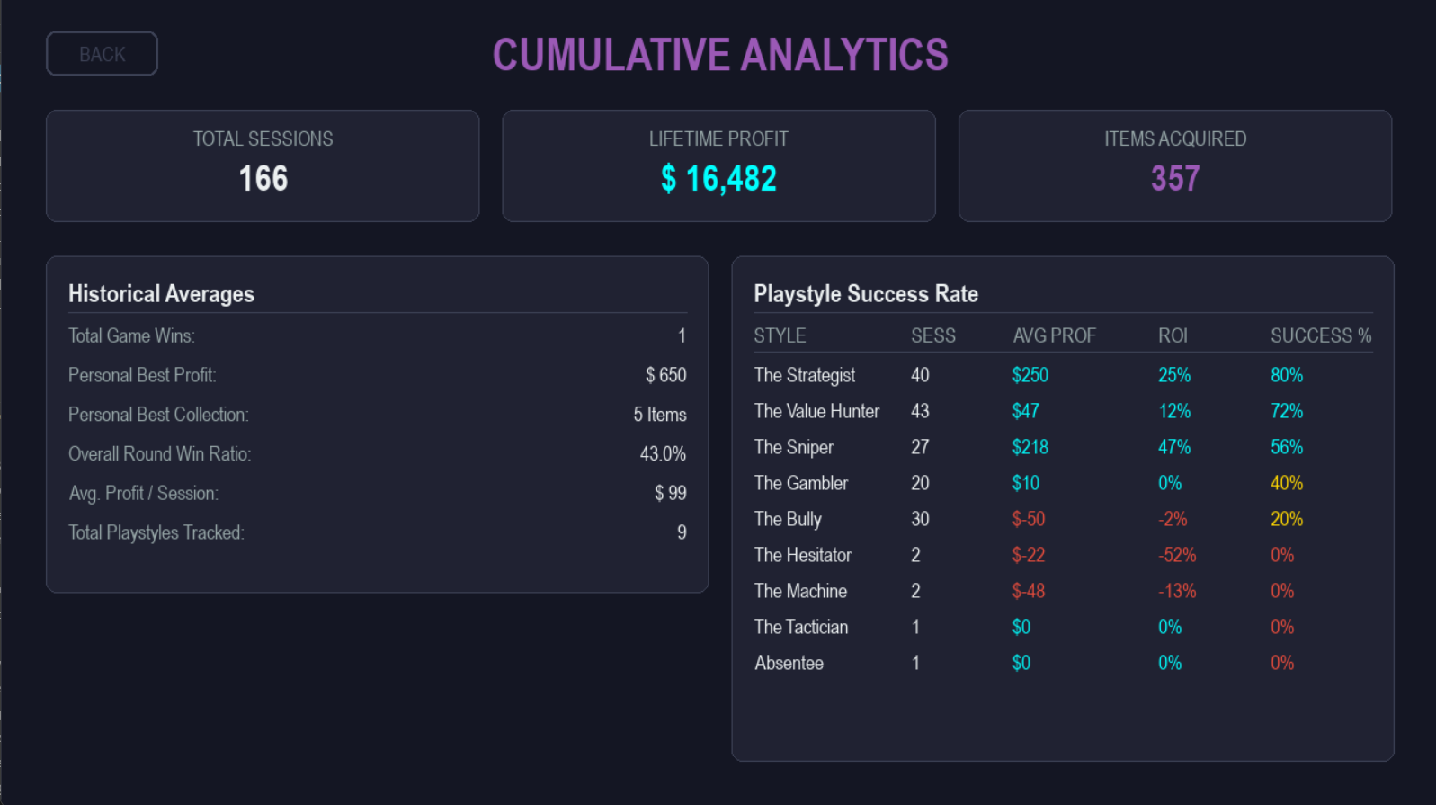This screenshot has height=805, width=1436.
Task: Select the Absentee playstyle row
Action: pos(789,663)
